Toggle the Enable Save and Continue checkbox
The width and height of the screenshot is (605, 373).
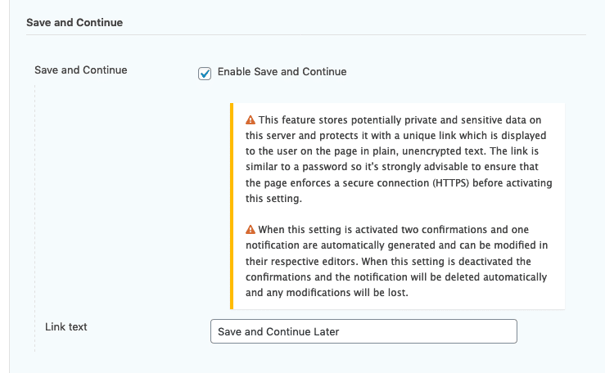coord(205,74)
